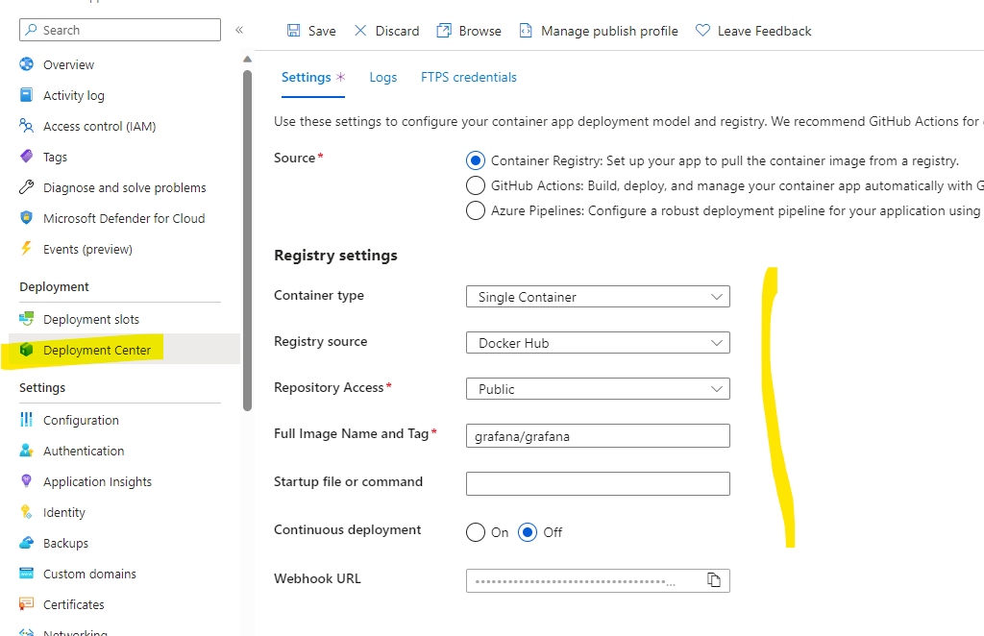Collapse the sidebar with double chevron

point(239,30)
